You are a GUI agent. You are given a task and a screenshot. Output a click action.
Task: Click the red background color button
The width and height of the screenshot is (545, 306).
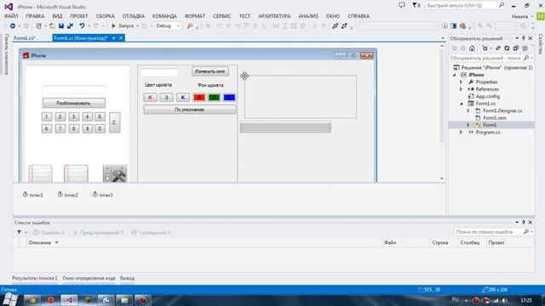tap(199, 98)
